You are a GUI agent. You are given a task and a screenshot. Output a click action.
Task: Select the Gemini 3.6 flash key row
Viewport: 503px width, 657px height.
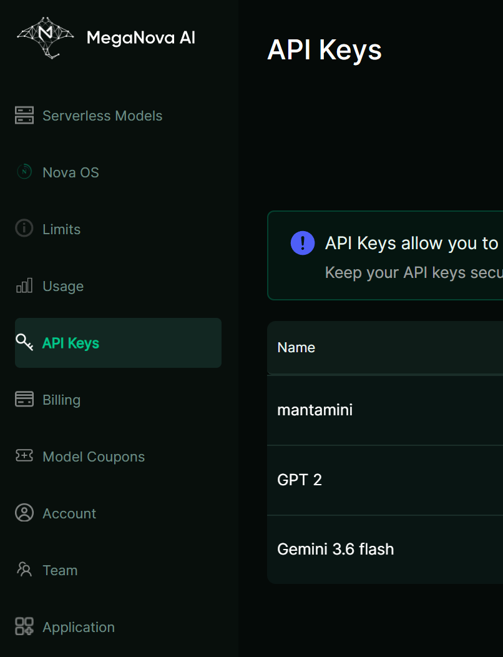[x=385, y=550]
